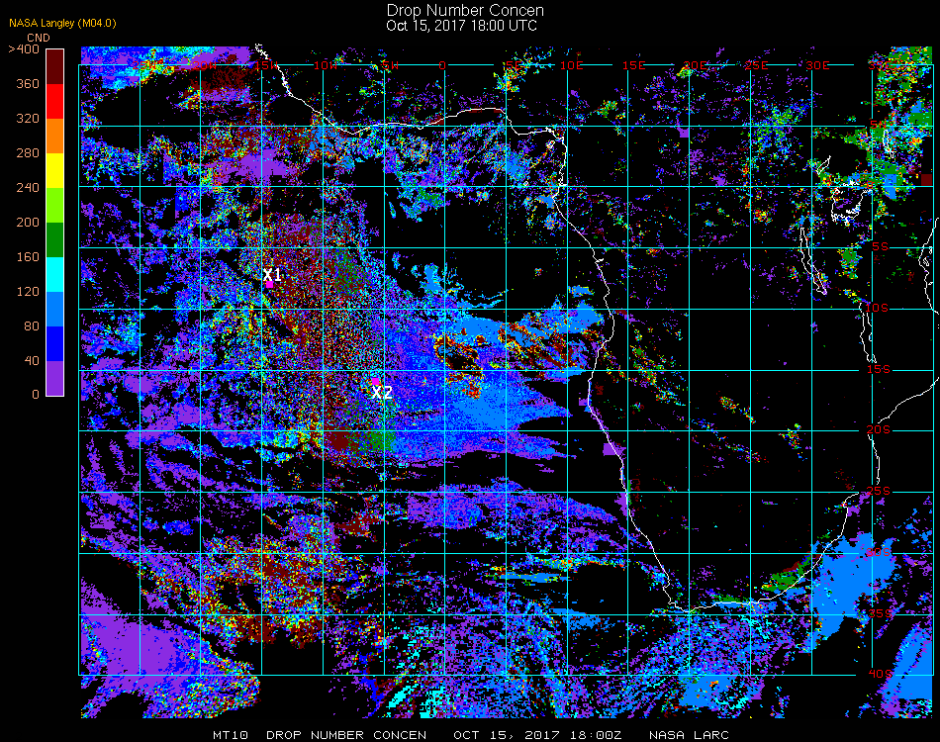Click the '5S' latitude label
Screen dimensions: 940x742
[881, 247]
